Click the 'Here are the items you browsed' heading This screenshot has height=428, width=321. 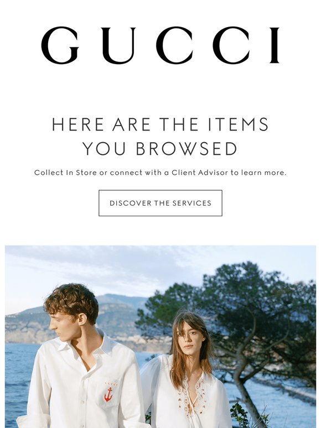(x=161, y=137)
